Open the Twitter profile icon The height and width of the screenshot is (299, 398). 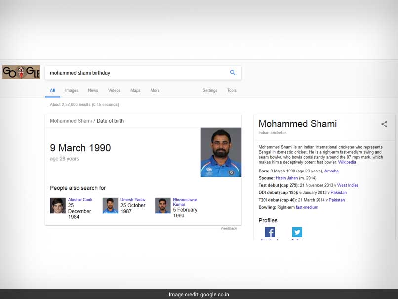click(x=297, y=232)
